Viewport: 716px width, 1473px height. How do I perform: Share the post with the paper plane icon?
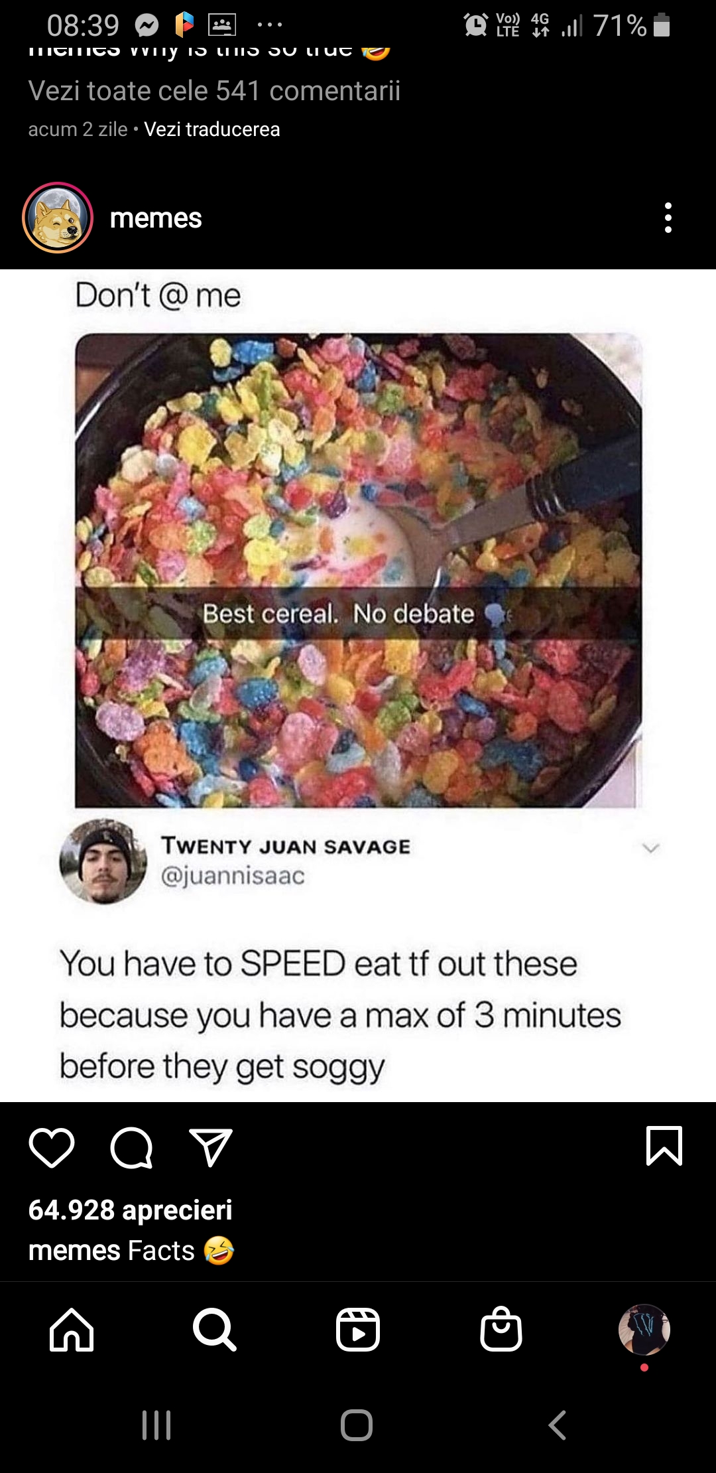coord(211,1147)
